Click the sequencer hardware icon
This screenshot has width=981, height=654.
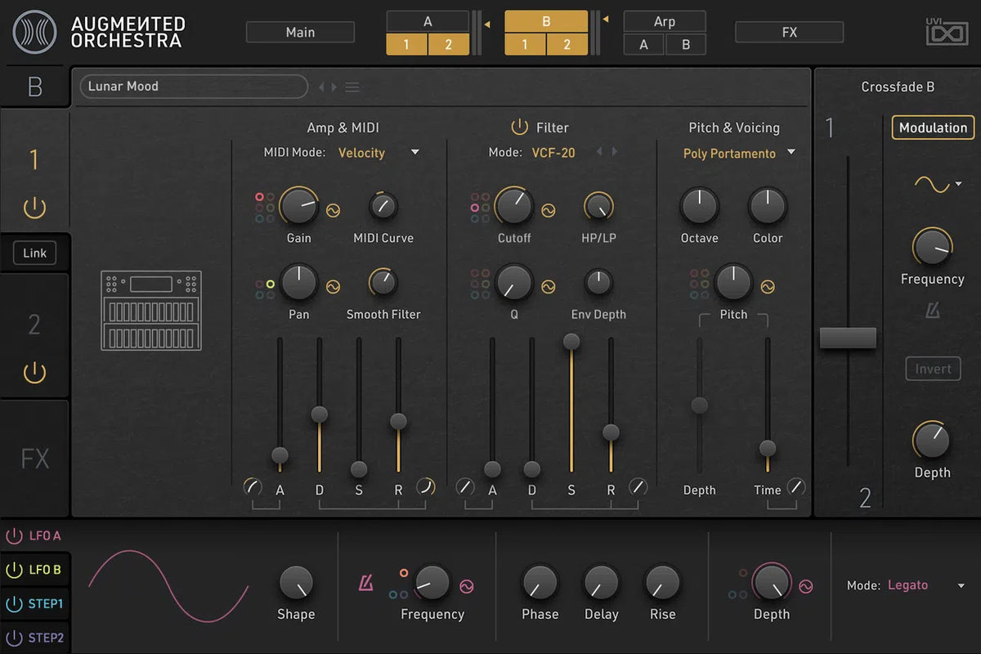151,311
